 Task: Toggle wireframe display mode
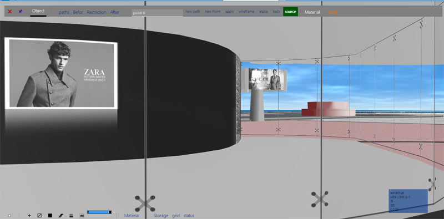point(246,12)
